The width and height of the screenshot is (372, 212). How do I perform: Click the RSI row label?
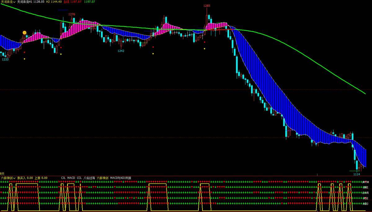pyautogui.click(x=366, y=198)
